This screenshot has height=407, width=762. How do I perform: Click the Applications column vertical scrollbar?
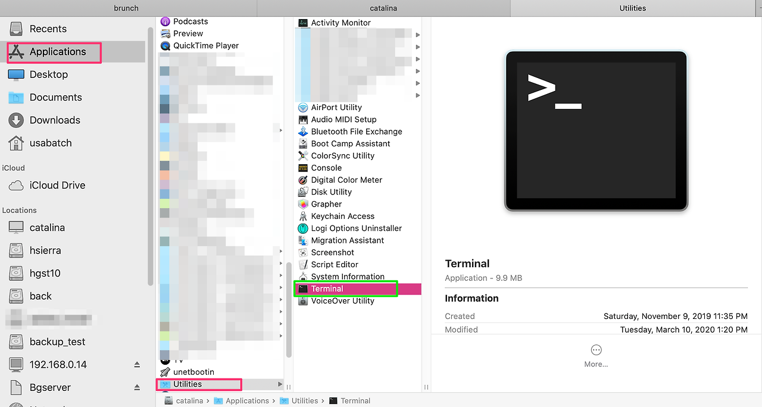[289, 309]
